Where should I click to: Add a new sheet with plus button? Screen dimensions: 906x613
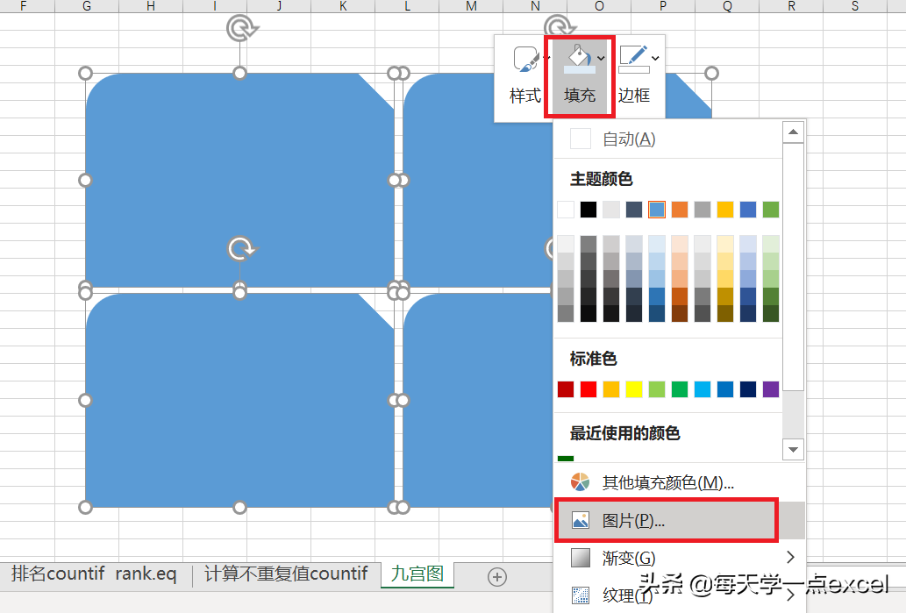coord(497,576)
